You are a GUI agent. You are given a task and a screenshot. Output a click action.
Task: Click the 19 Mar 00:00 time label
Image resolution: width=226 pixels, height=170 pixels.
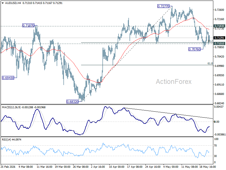[62, 167]
